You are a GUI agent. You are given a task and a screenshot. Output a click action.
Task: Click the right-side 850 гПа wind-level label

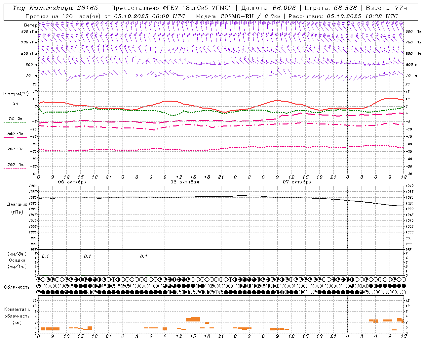[x=413, y=53]
